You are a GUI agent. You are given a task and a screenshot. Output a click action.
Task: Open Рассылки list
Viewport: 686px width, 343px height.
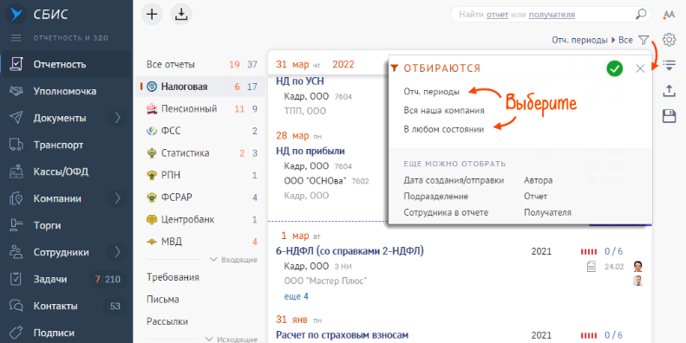[x=167, y=321]
